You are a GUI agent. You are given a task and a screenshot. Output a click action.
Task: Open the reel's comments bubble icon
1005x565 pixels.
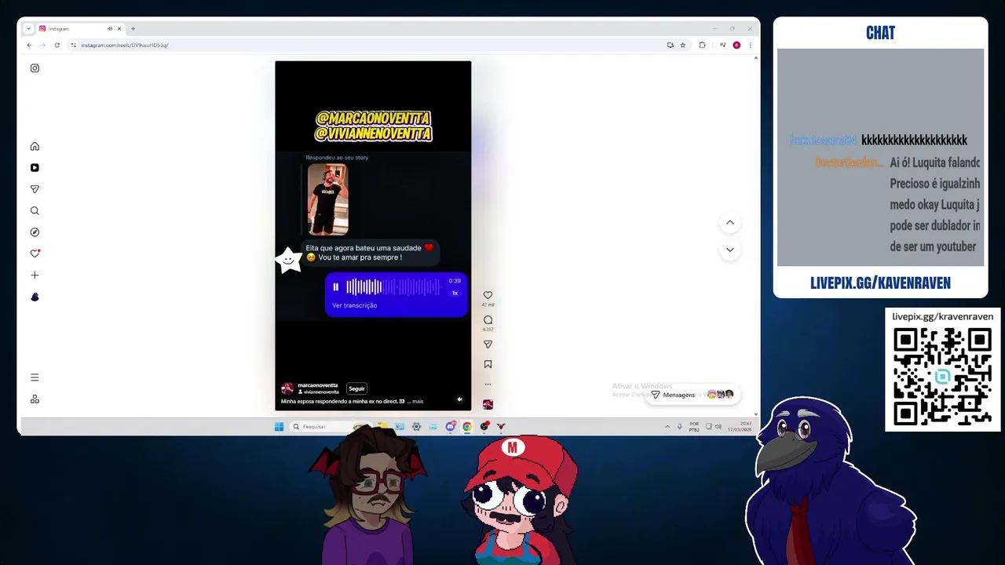[488, 320]
